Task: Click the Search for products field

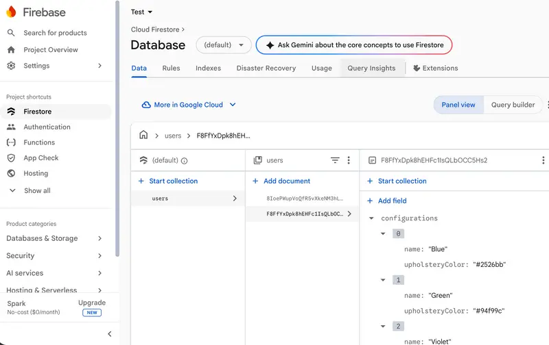Action: 55,33
